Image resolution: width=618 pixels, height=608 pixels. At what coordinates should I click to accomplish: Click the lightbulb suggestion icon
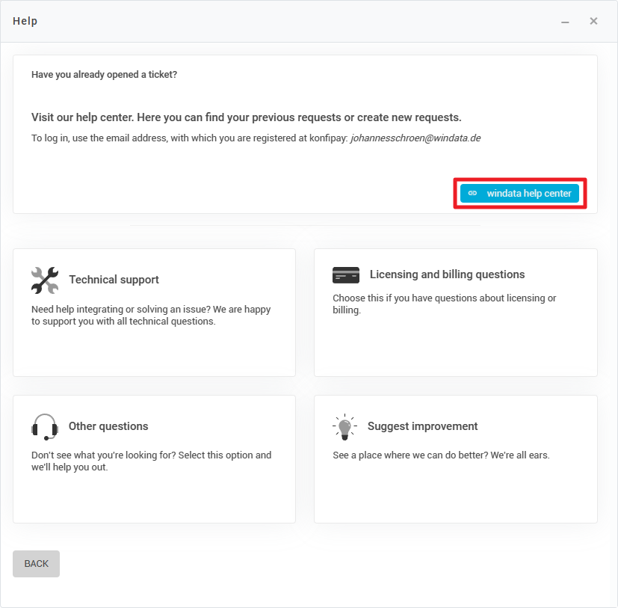pos(344,426)
